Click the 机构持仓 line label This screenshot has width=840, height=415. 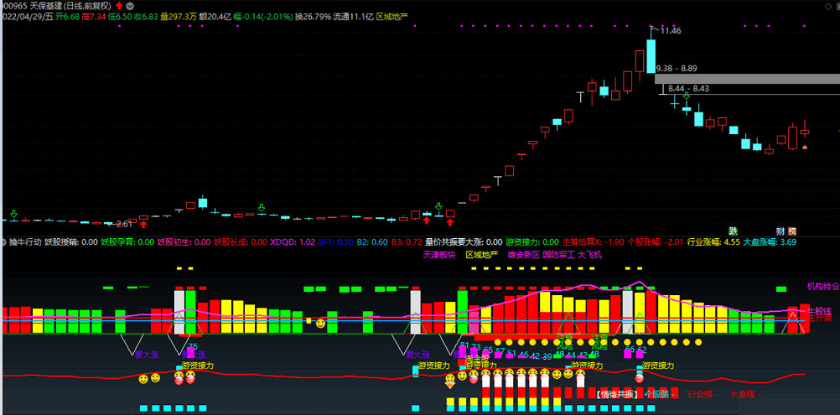pos(823,287)
